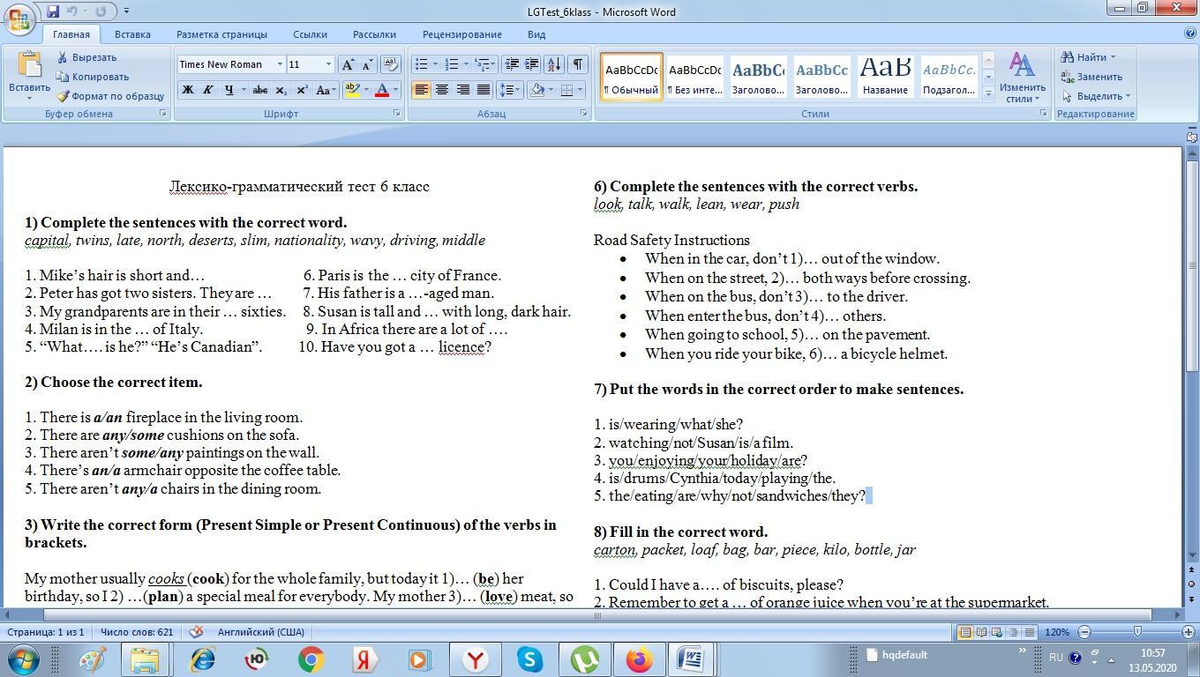Image resolution: width=1200 pixels, height=677 pixels.
Task: Open Google Chrome from the taskbar
Action: [311, 659]
